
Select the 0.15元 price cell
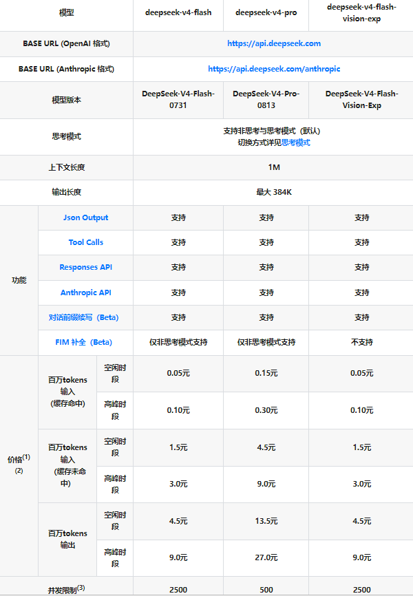coord(266,373)
